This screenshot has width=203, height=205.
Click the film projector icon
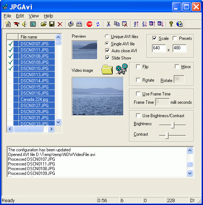(x=122, y=69)
